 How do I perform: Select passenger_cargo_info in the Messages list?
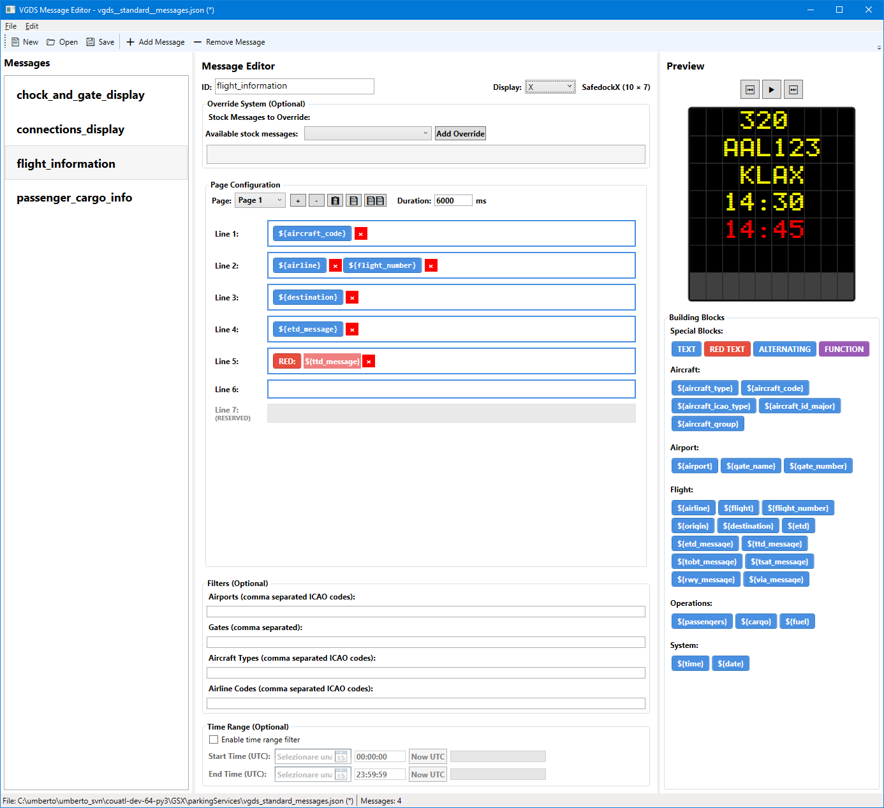click(75, 198)
